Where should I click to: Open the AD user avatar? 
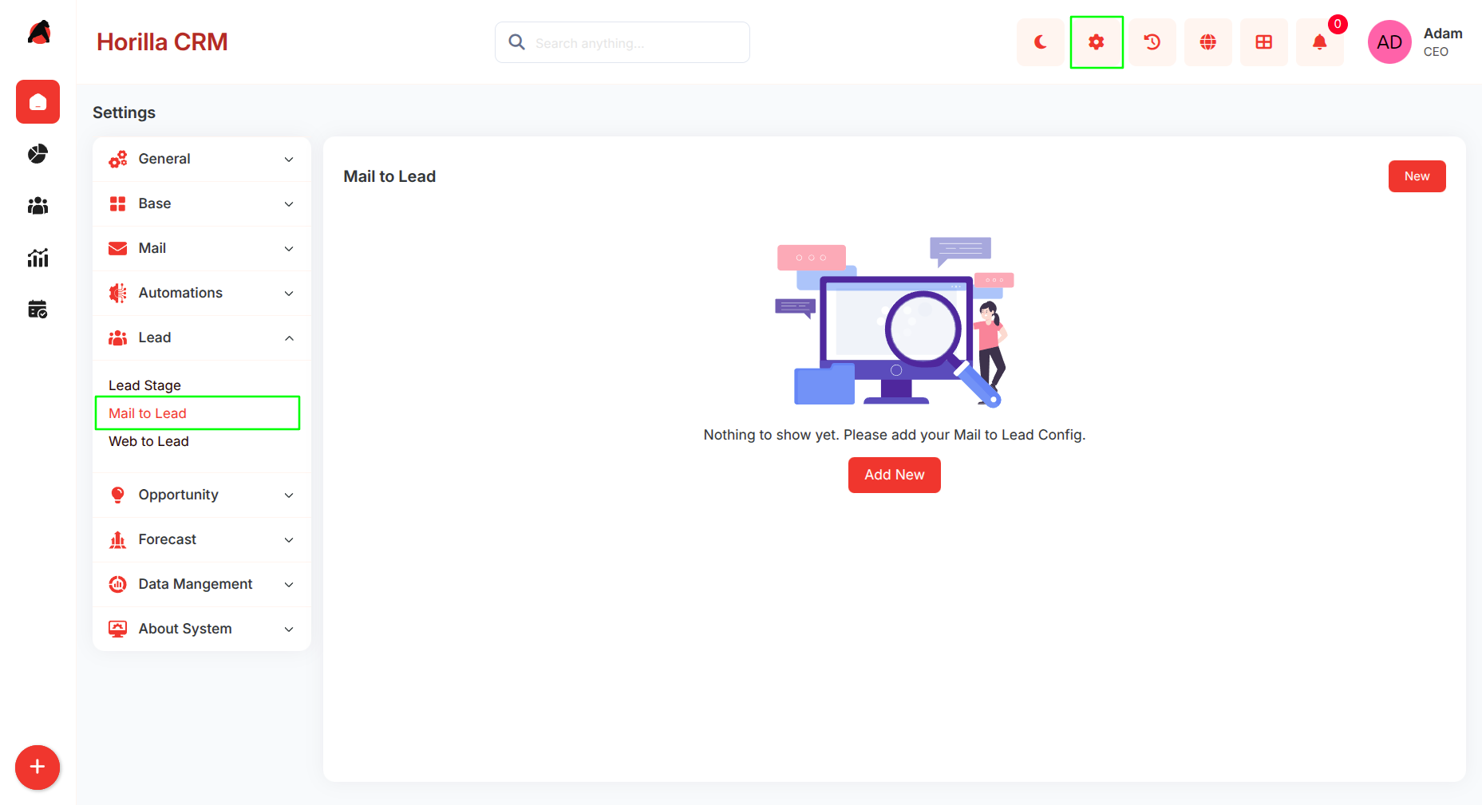[1389, 42]
